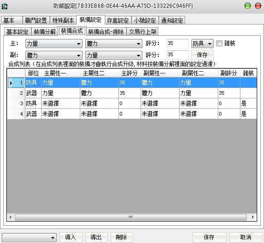Click the app icon in title bar
264x243 pixels.
click(5, 6)
